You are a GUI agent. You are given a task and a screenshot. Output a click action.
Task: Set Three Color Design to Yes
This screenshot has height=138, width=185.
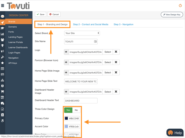click(x=68, y=110)
